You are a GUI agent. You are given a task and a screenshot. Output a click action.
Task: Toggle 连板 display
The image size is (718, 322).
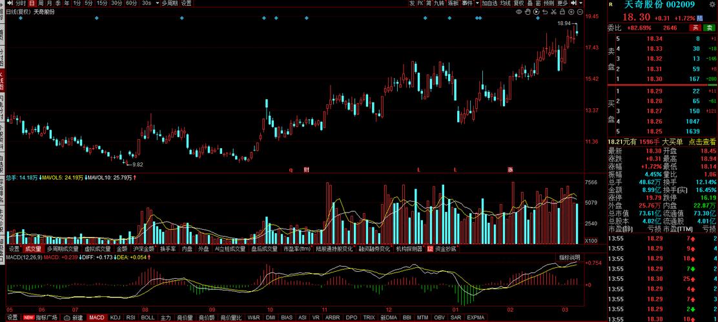pyautogui.click(x=453, y=3)
